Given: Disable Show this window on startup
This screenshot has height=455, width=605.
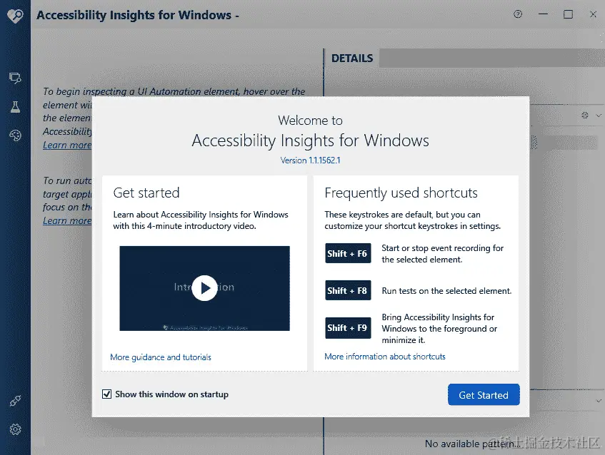Looking at the screenshot, I should tap(106, 394).
